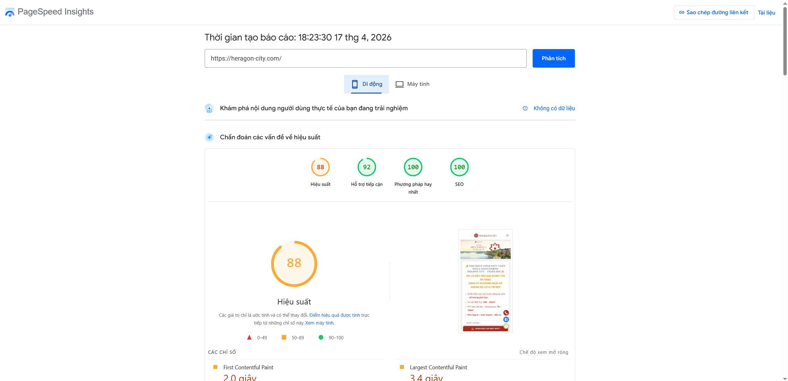Screen dimensions: 788x381
Task: Click the laptop icon on the Máy tính tab
Action: [x=400, y=84]
